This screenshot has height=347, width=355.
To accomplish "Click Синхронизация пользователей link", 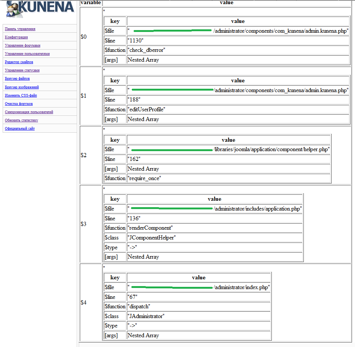I will click(x=29, y=112).
